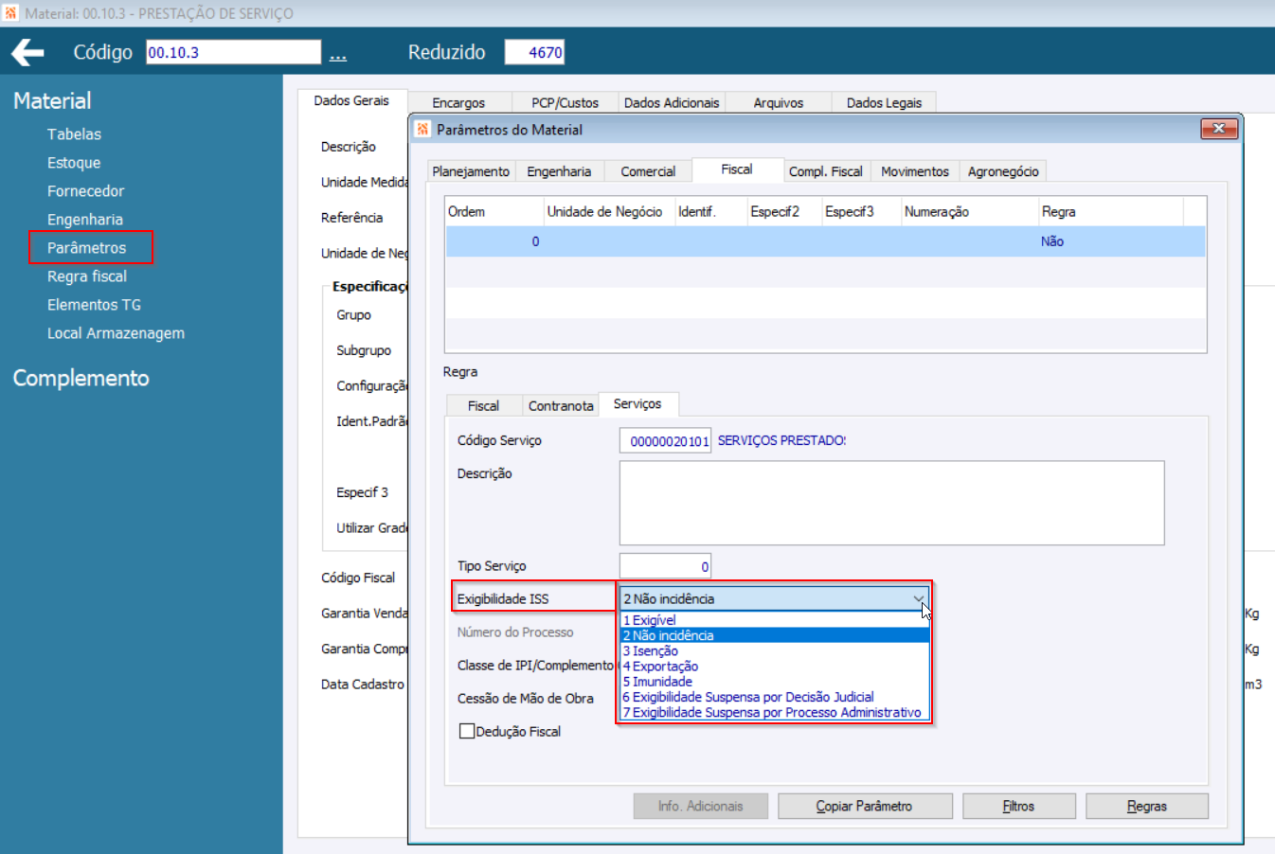Viewport: 1275px width, 854px height.
Task: Open Elementos TG in the sidebar
Action: pyautogui.click(x=94, y=305)
